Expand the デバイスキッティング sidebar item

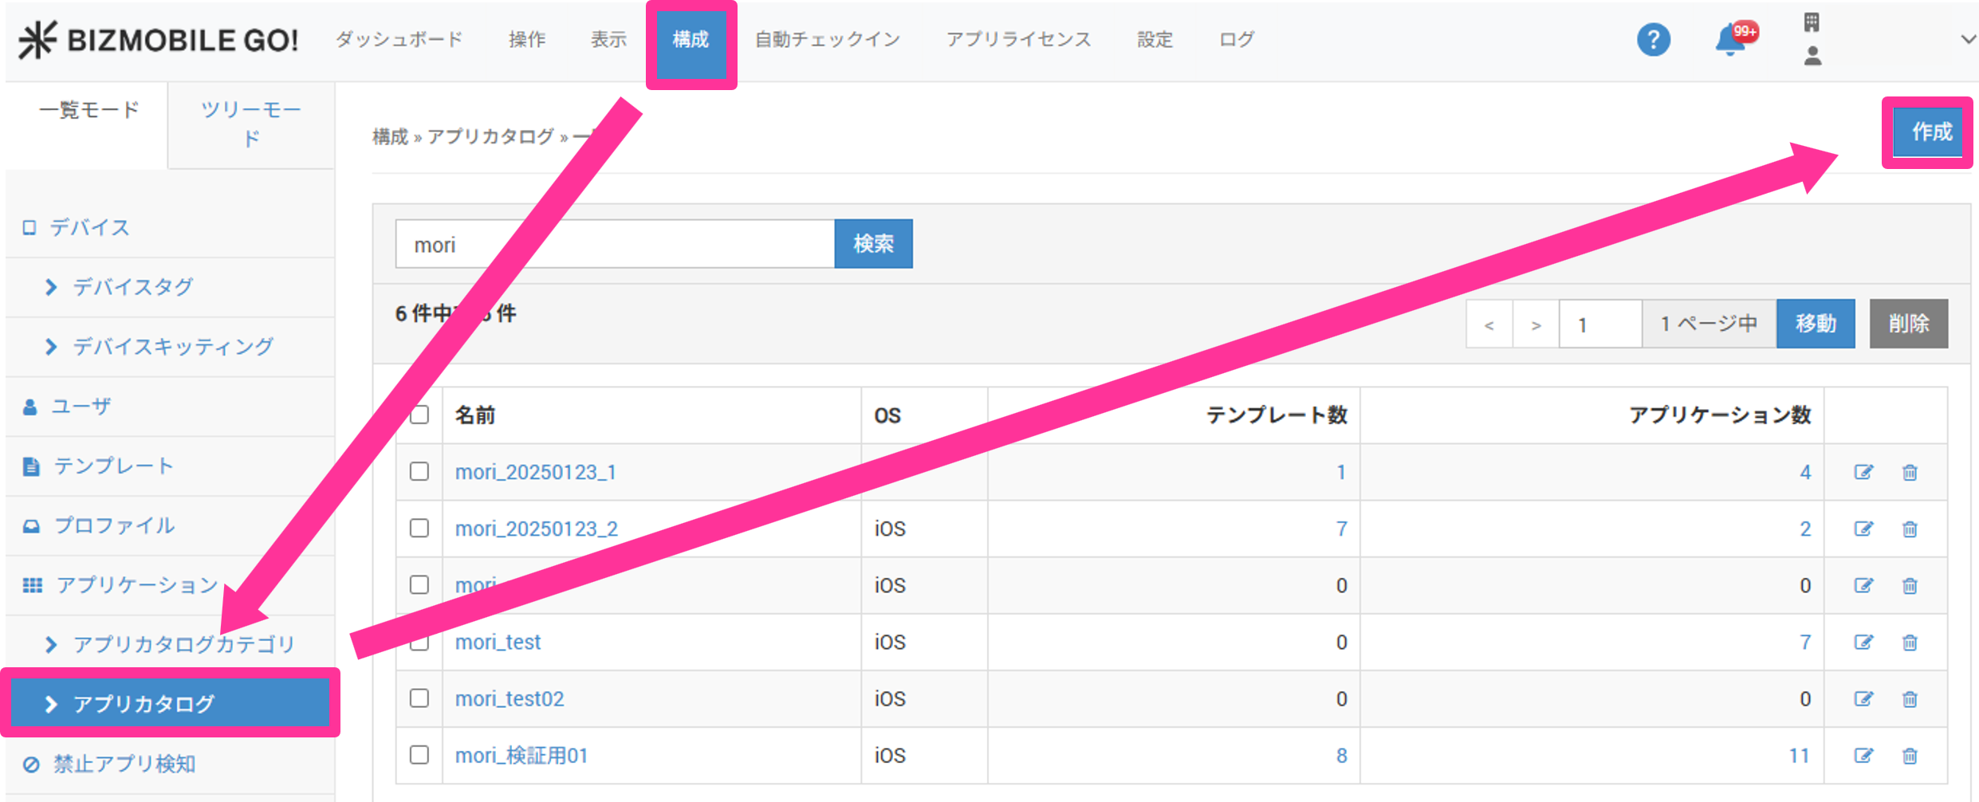(x=172, y=346)
